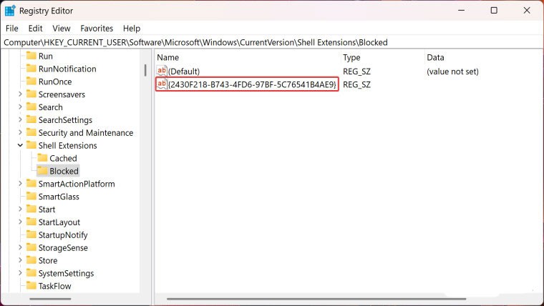Viewport: 544px width, 306px height.
Task: Expand the Security and Maintenance key
Action: point(20,133)
